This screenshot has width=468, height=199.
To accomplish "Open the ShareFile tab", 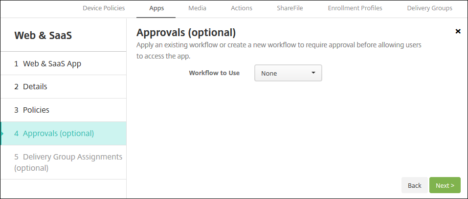I will pyautogui.click(x=290, y=8).
